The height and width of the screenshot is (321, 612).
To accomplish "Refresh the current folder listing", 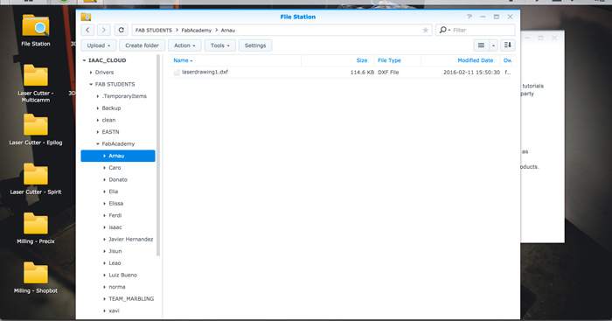I will click(x=121, y=30).
